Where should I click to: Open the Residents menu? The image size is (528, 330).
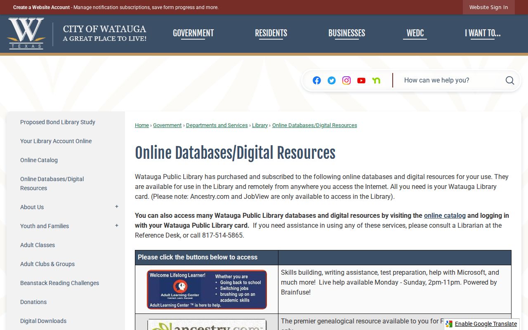tap(271, 33)
